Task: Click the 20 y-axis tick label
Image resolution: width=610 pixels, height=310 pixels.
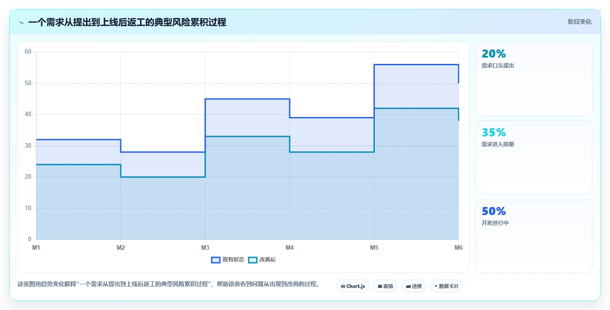Action: [28, 177]
